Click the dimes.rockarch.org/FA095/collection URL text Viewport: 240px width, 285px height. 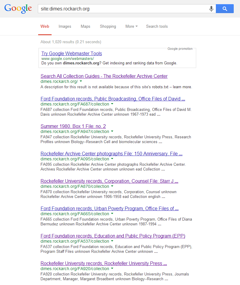tap(75, 159)
